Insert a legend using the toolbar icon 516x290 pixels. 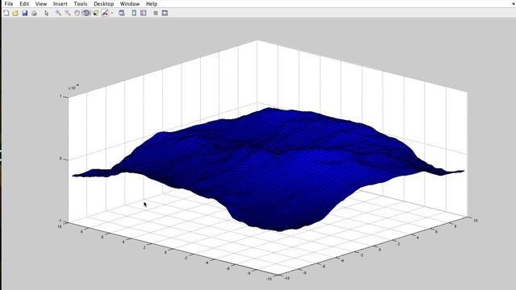click(x=144, y=13)
